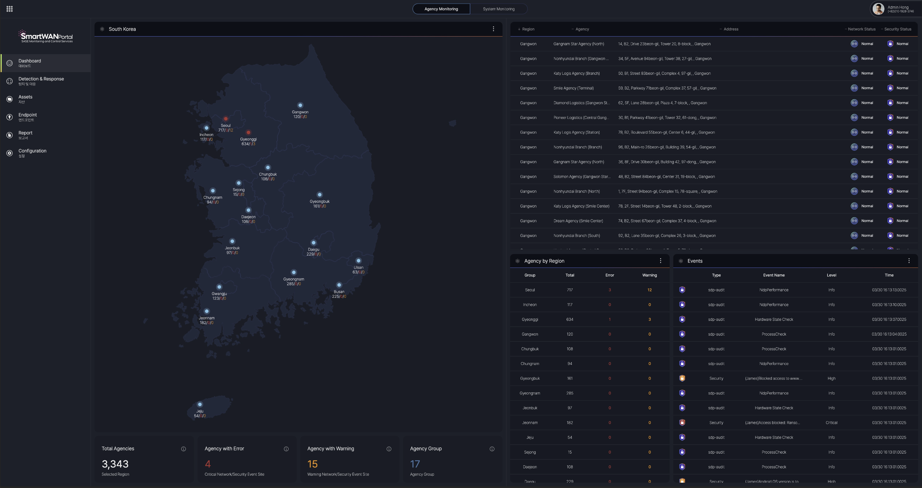Open Admin Hong profile avatar
Image resolution: width=922 pixels, height=488 pixels.
878,9
